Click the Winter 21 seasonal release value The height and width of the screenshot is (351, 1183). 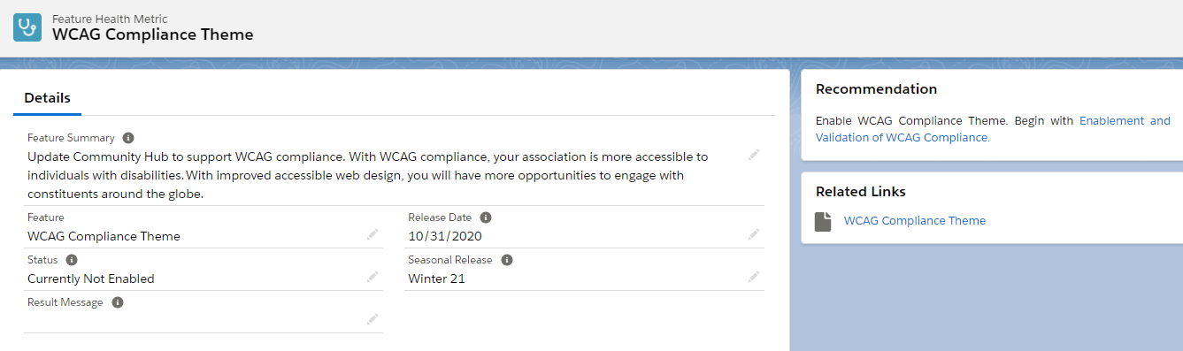click(x=436, y=279)
